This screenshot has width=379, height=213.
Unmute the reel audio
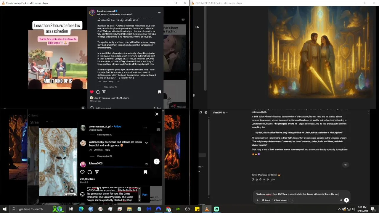pyautogui.click(x=72, y=191)
